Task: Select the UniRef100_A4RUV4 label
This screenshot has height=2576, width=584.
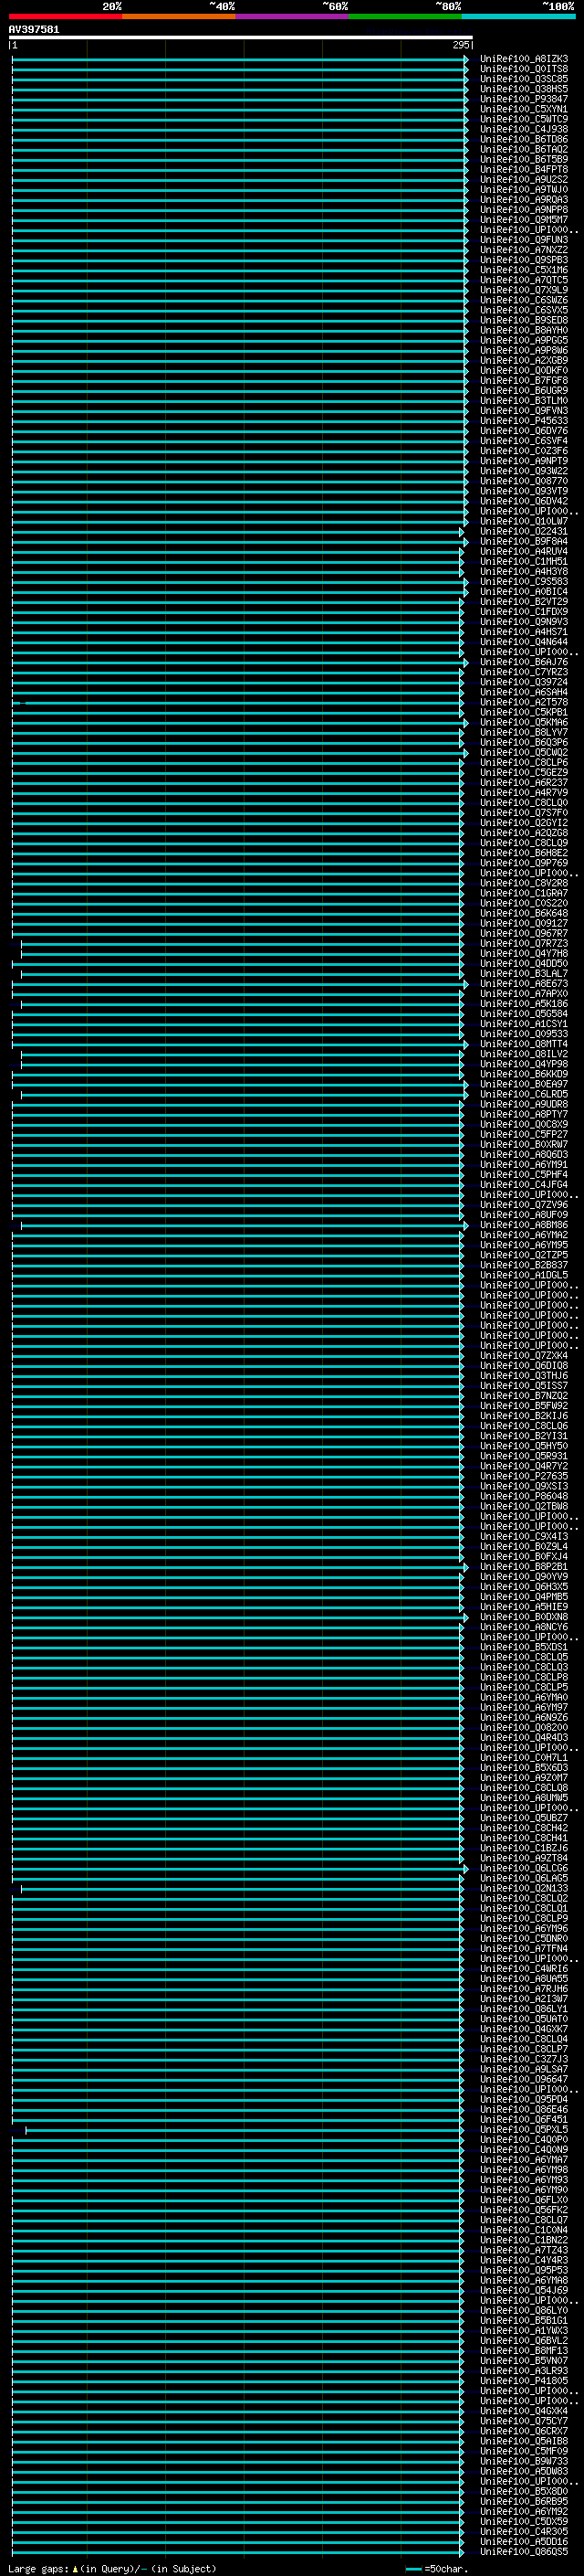Action: pyautogui.click(x=524, y=552)
